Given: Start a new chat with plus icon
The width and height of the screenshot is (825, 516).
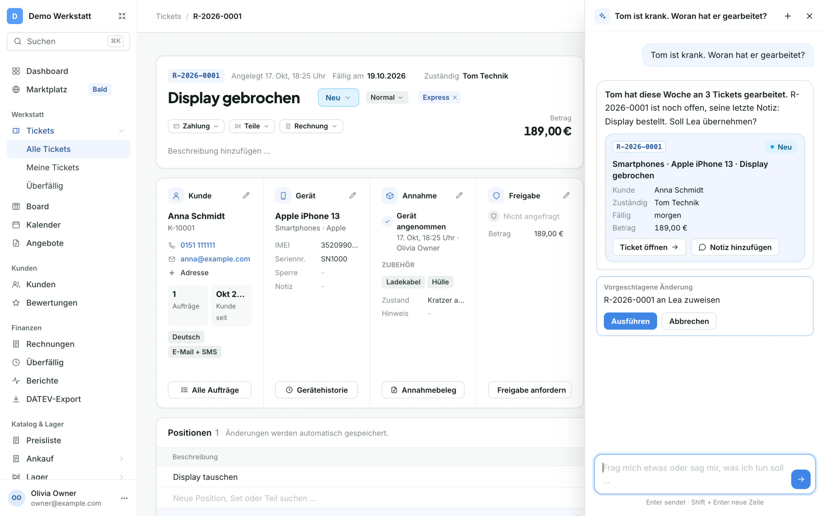Looking at the screenshot, I should (788, 16).
